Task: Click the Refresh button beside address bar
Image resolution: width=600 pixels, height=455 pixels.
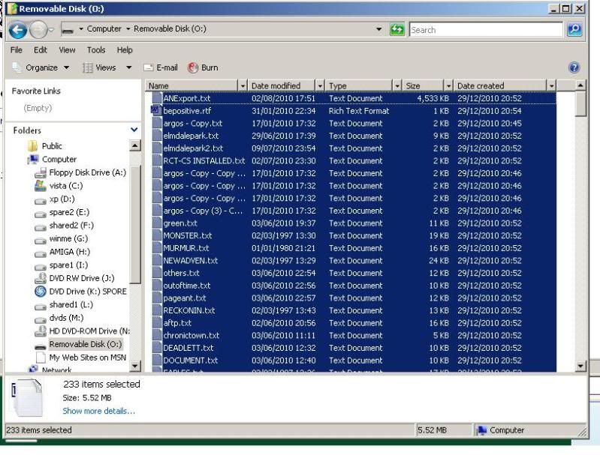Action: 397,30
